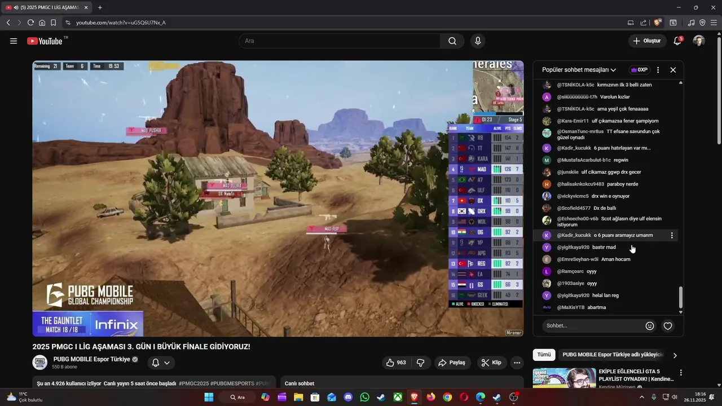Open weather widget showing 11°C

[x=24, y=397]
